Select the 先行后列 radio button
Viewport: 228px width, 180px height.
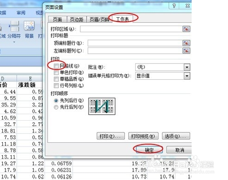click(x=56, y=107)
